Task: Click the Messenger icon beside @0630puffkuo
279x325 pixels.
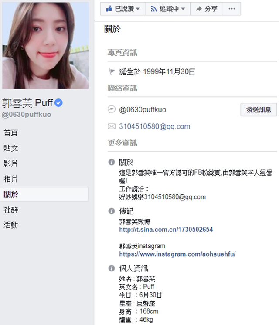Action: 112,109
